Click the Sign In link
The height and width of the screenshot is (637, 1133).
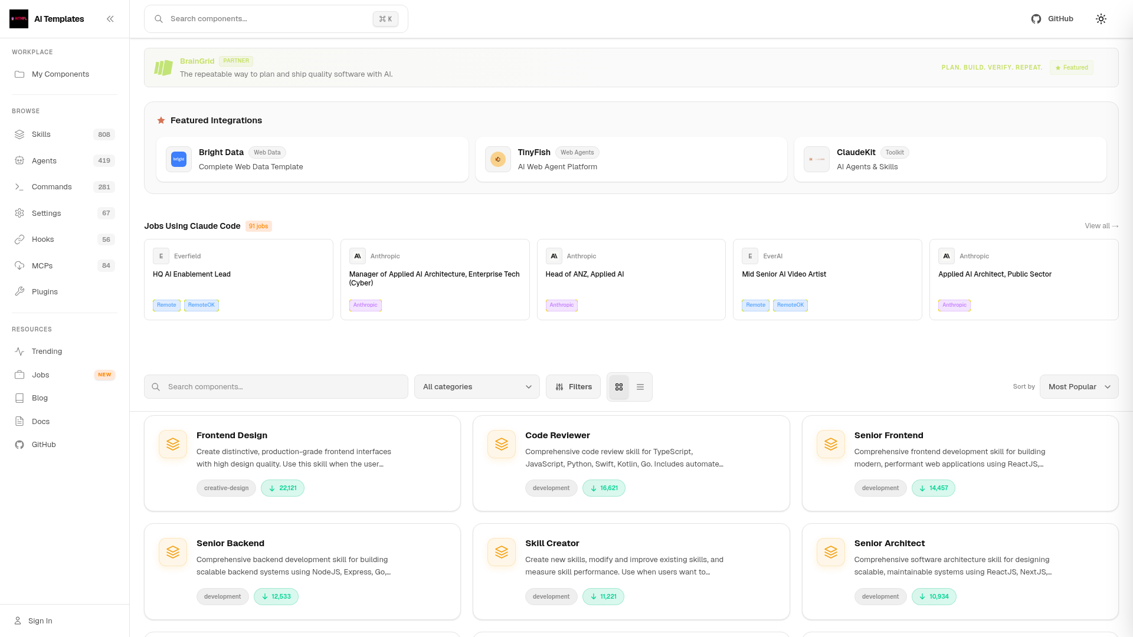point(40,620)
